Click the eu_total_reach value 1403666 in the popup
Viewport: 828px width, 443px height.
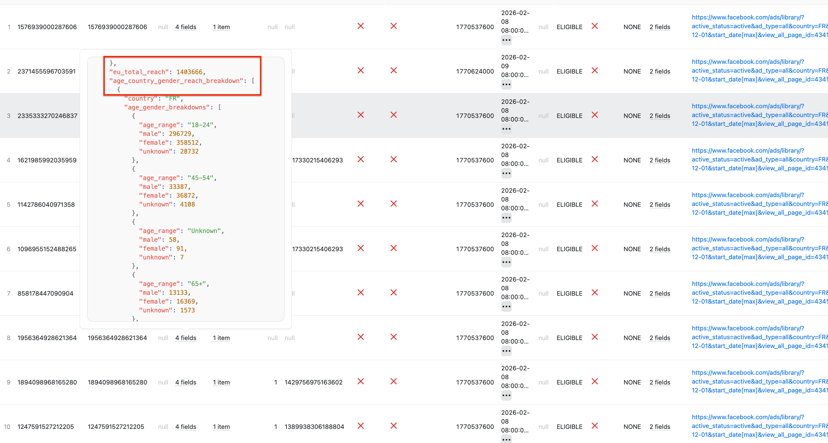[x=189, y=72]
